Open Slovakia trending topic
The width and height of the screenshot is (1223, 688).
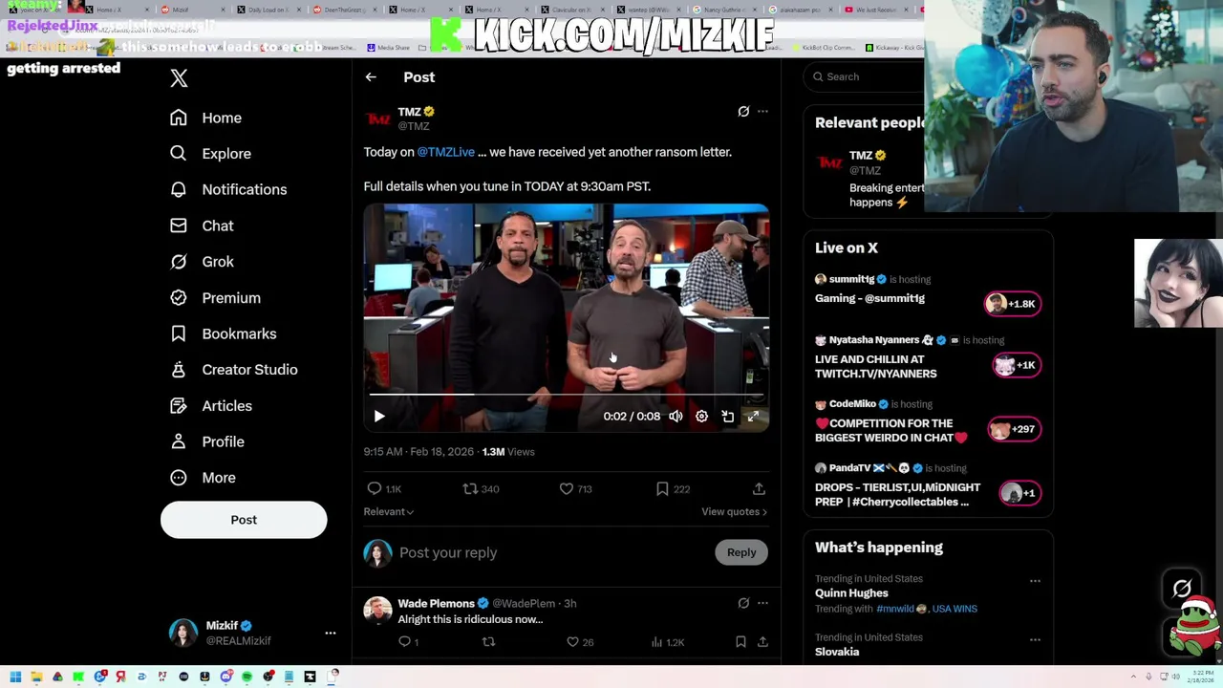pos(837,652)
